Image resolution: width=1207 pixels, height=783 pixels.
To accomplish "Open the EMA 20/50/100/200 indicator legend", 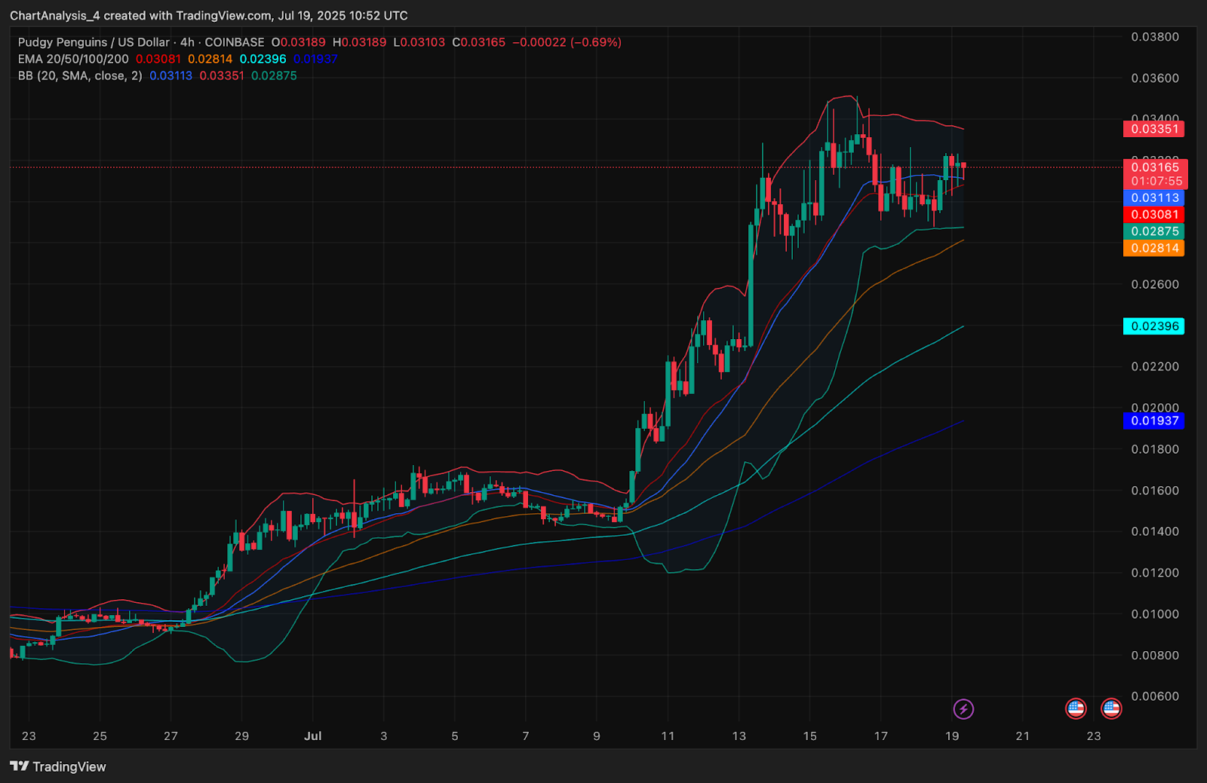I will [x=73, y=59].
